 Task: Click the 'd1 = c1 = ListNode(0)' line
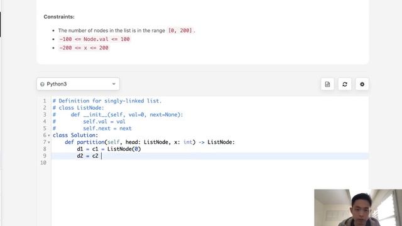pyautogui.click(x=109, y=149)
